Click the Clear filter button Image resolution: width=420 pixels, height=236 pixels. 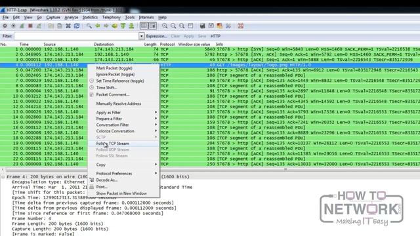click(x=175, y=36)
